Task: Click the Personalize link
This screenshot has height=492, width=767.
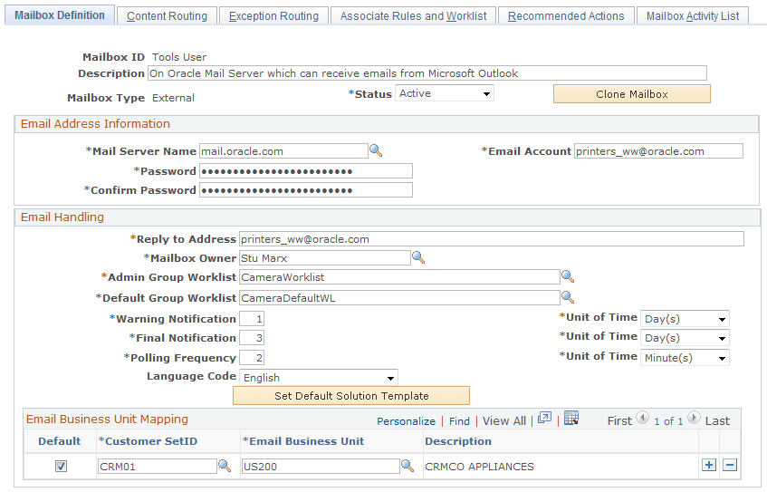Action: pos(406,421)
